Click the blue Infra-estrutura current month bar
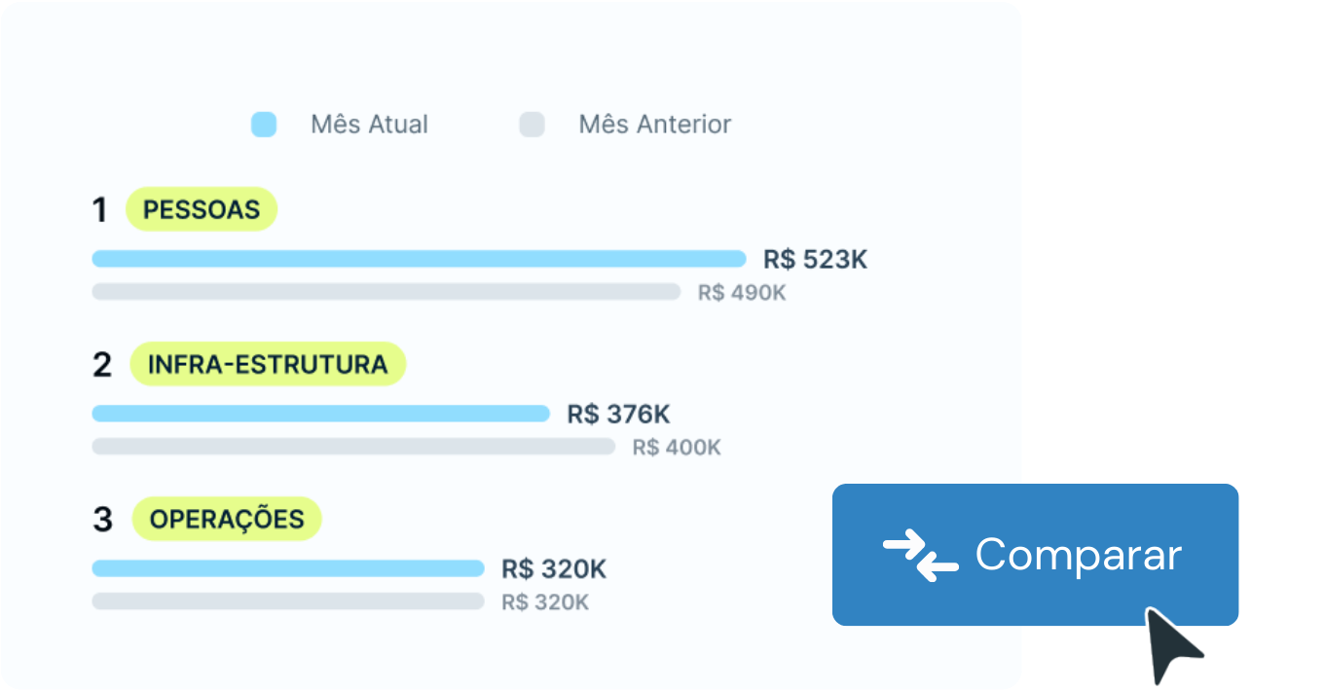Screen dimensions: 1324x691 320,414
